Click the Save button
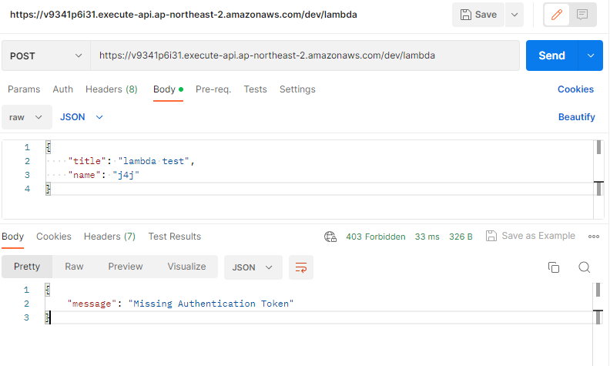Screen dimensions: 610x366 tap(478, 15)
